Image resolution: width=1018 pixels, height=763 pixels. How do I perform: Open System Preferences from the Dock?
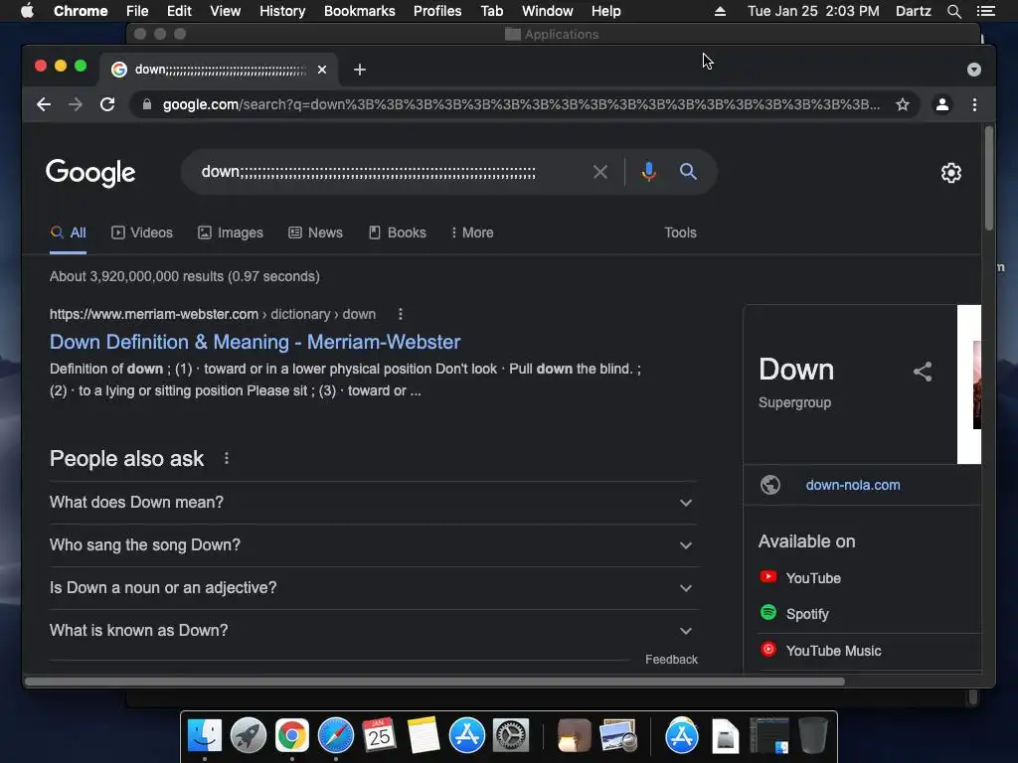511,736
